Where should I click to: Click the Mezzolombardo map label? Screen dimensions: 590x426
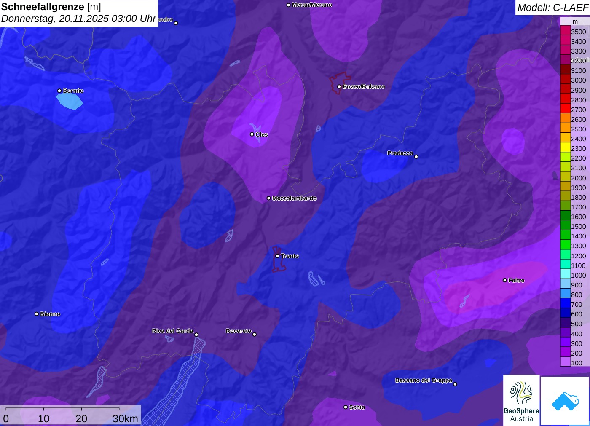click(x=294, y=198)
